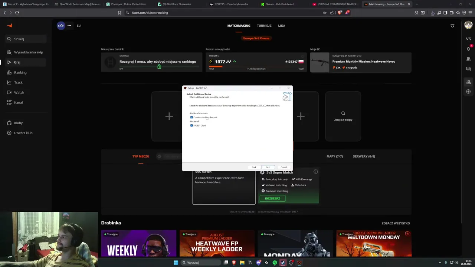Open the browser extensions puzzle icon
Image resolution: width=475 pixels, height=267 pixels.
tap(416, 13)
